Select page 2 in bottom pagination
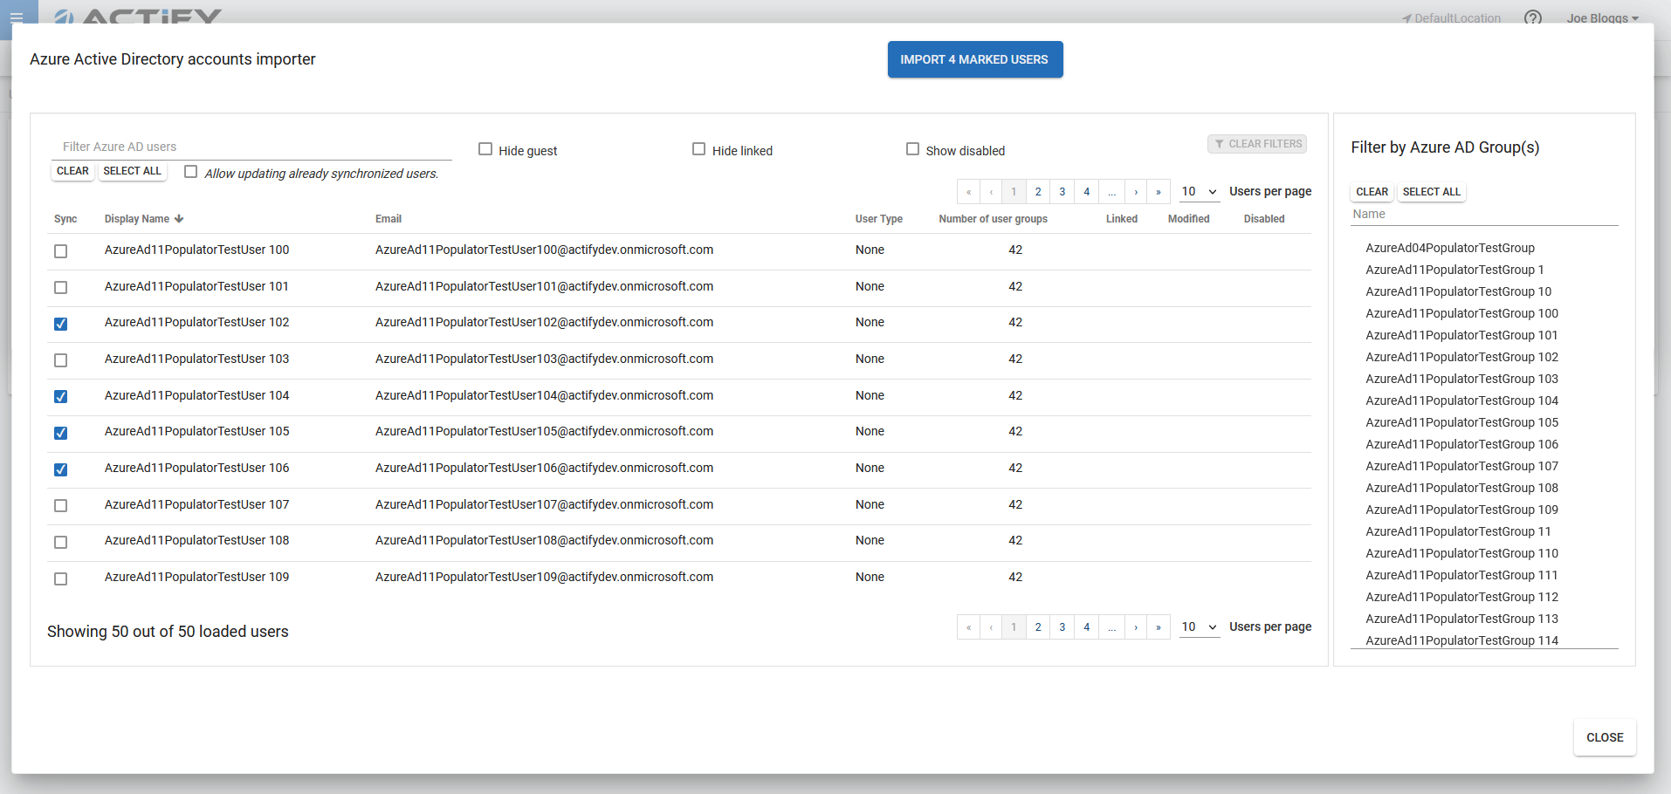 pyautogui.click(x=1038, y=627)
